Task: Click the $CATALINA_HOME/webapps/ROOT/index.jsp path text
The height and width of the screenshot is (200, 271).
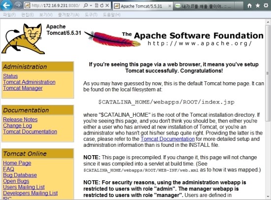Action: 167,102
